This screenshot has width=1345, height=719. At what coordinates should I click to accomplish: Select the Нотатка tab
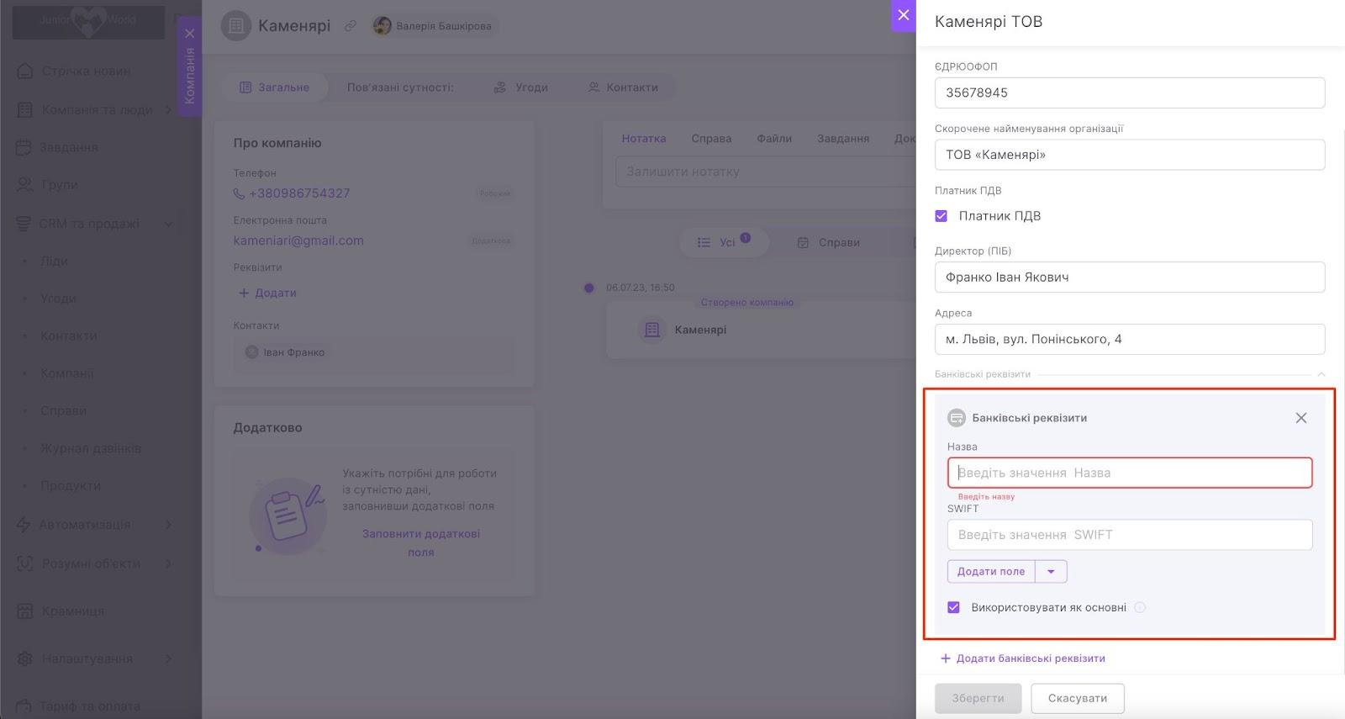[x=644, y=139]
